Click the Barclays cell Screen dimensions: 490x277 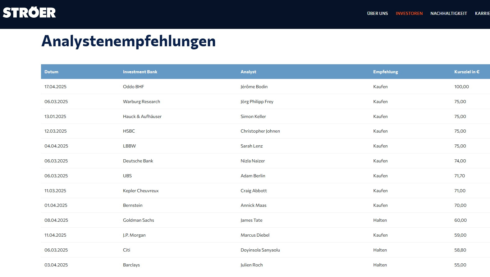coord(131,265)
